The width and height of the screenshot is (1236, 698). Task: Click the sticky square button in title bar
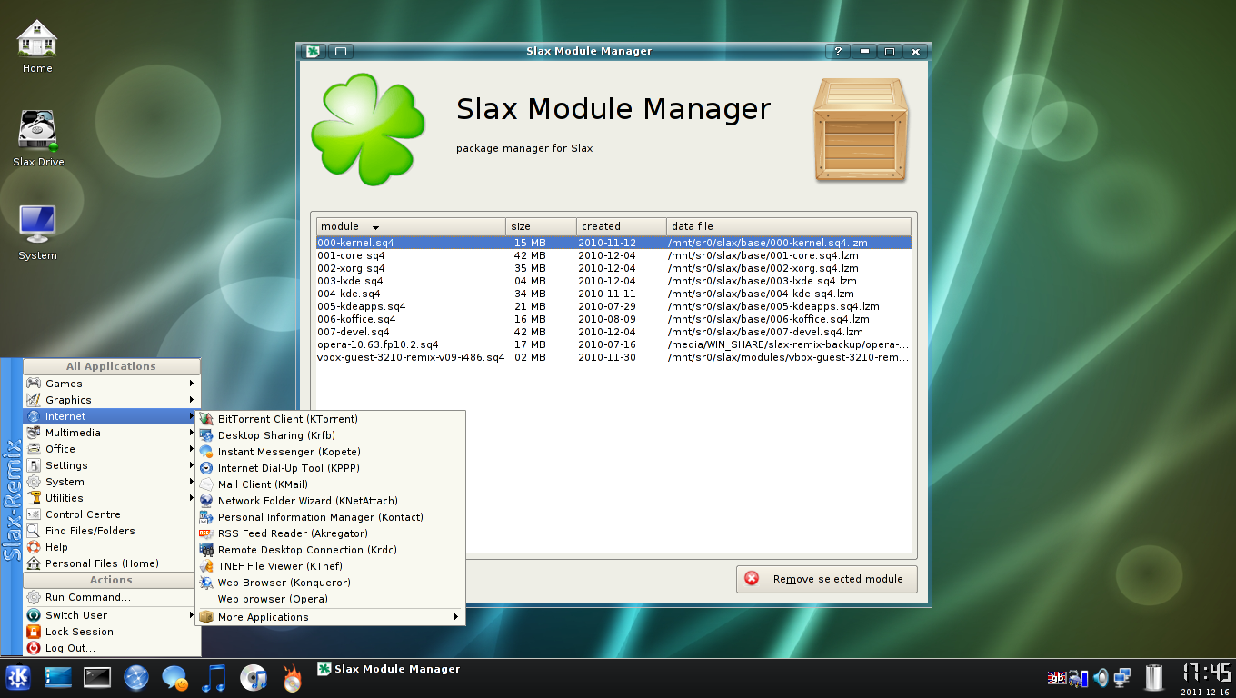[340, 52]
